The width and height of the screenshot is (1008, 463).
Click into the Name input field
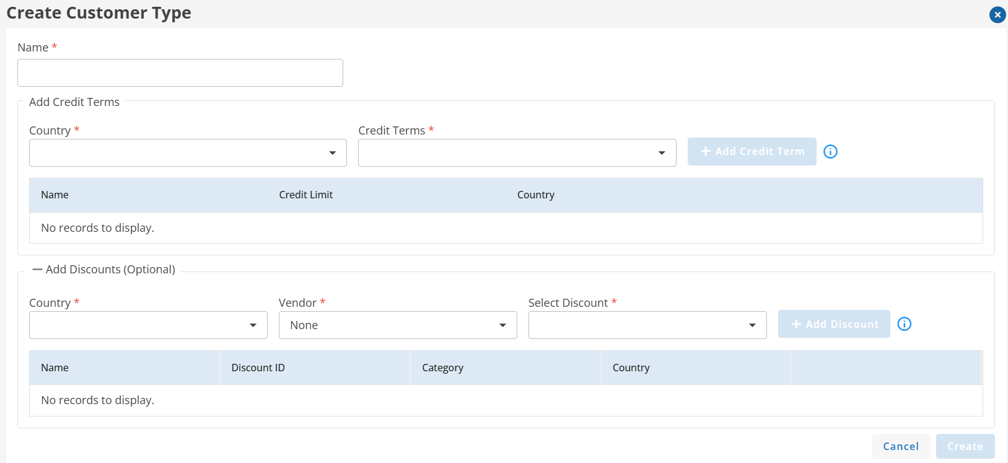pos(180,73)
